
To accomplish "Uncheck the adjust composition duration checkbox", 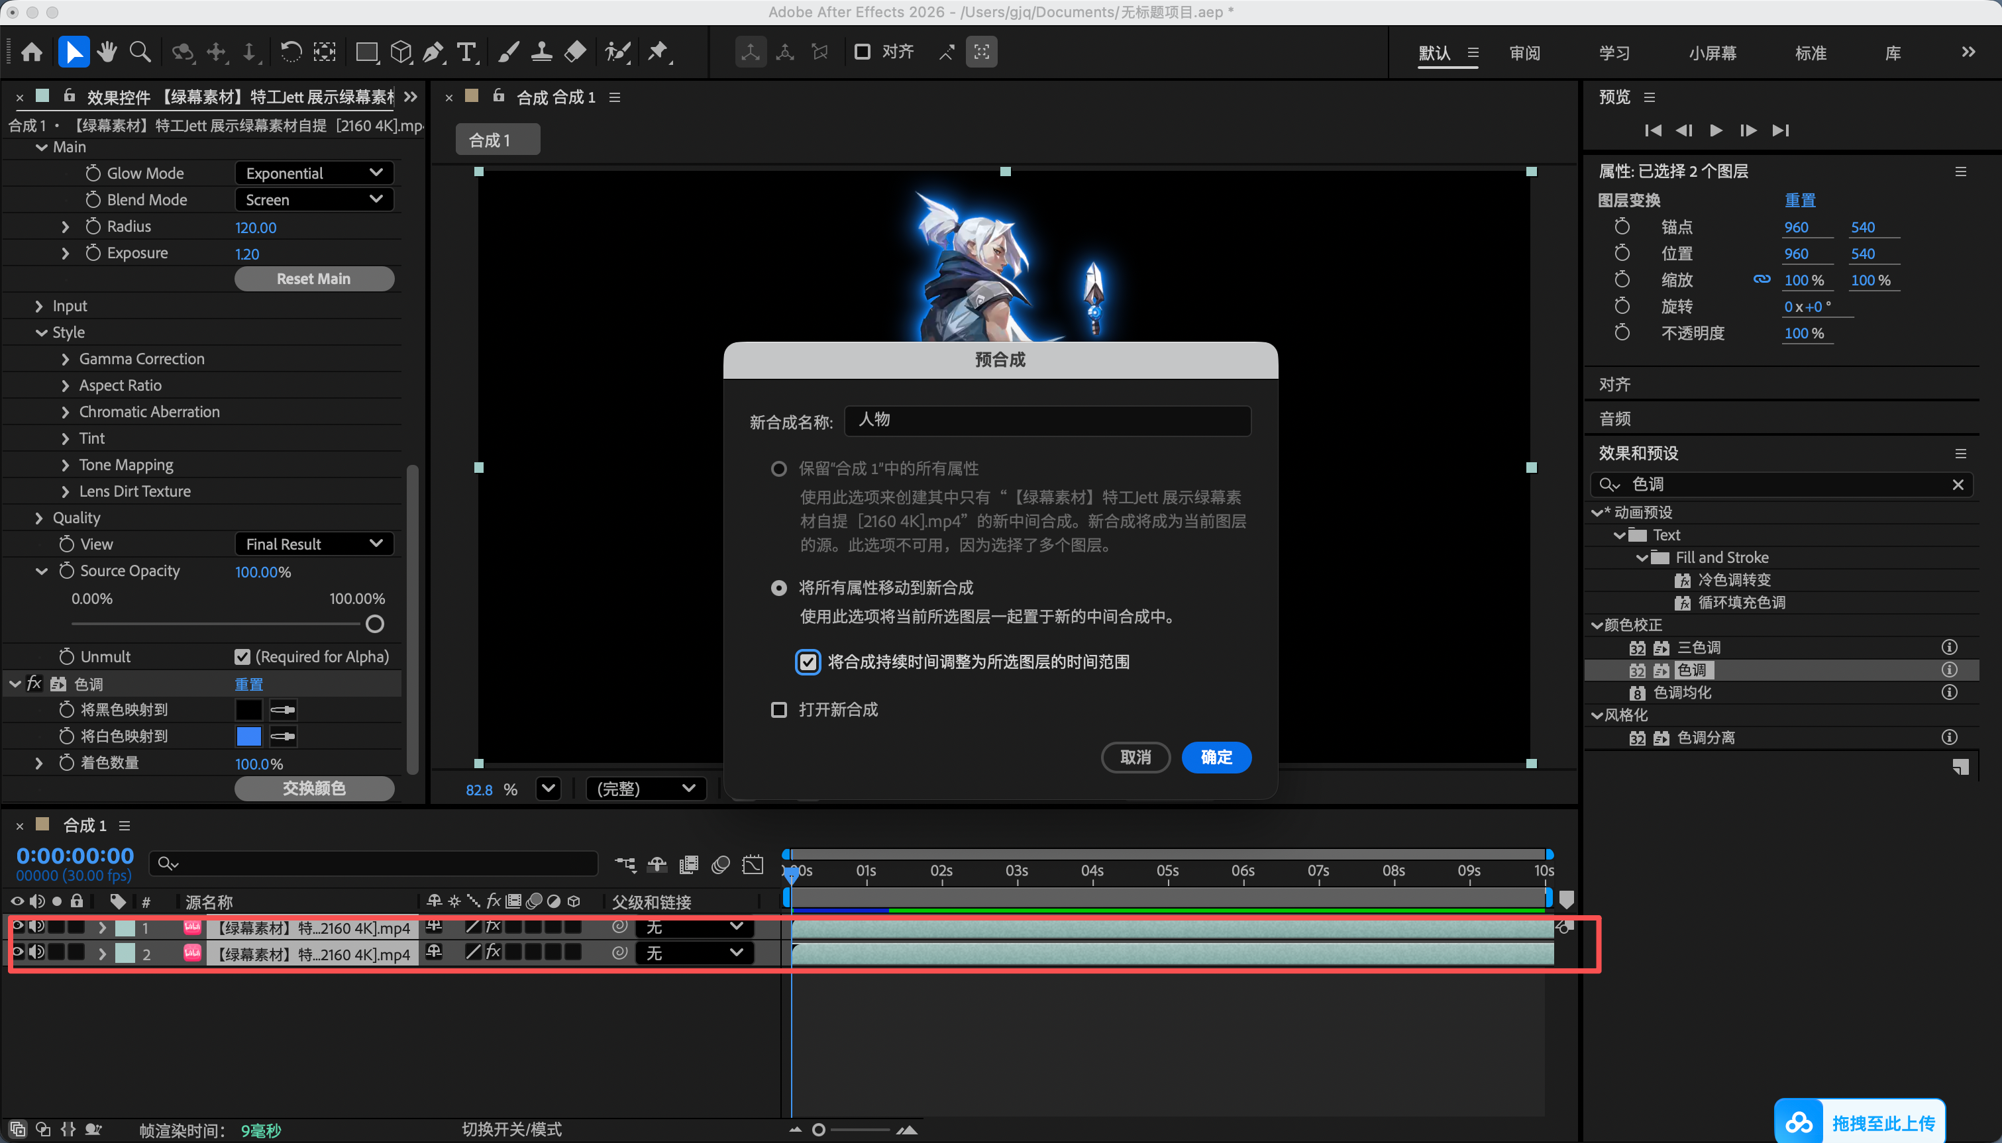I will coord(808,662).
